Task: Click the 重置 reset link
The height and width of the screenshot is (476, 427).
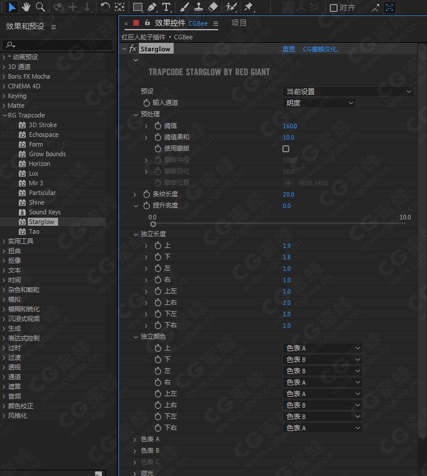Action: click(x=289, y=49)
